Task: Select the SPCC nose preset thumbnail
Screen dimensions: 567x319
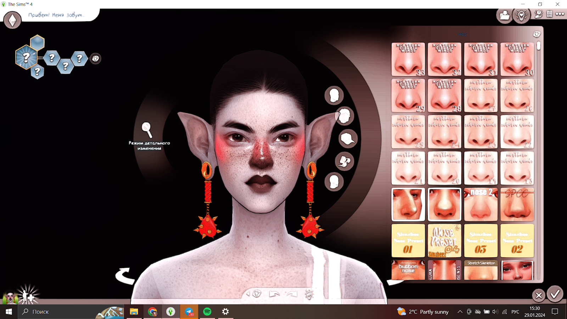Action: tap(517, 205)
